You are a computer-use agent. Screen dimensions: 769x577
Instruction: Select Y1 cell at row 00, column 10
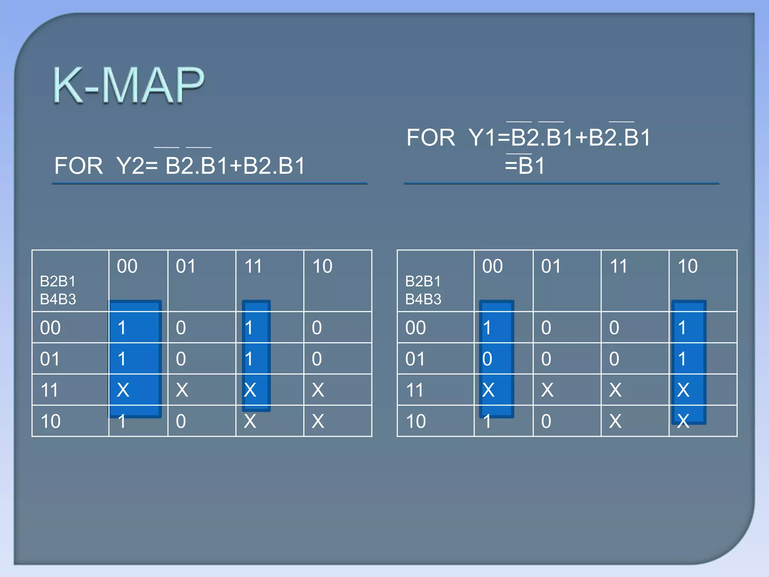coord(703,327)
